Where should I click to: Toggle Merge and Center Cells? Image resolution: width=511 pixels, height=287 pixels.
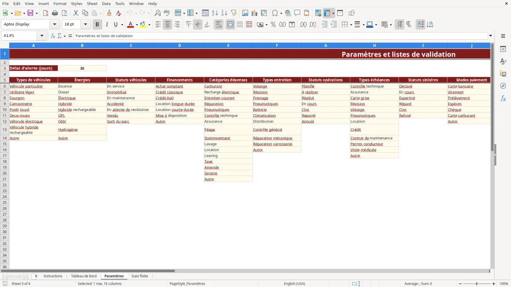pyautogui.click(x=230, y=25)
